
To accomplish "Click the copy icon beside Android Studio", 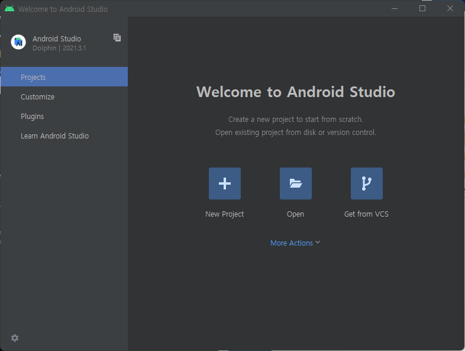I will 117,38.
